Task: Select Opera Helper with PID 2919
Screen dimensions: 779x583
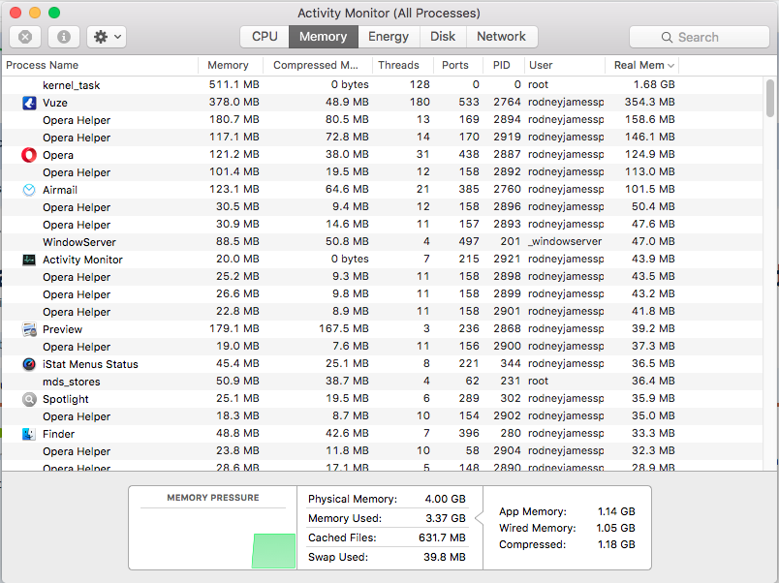Action: (x=383, y=138)
